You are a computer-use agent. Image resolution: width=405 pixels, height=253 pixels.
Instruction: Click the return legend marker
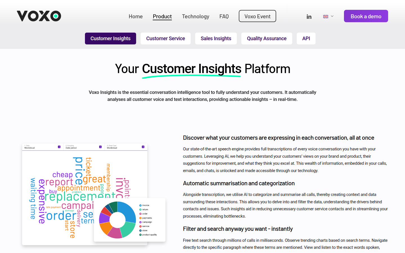tap(140, 210)
